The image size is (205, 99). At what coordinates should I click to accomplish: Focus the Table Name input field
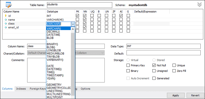point(79,5)
